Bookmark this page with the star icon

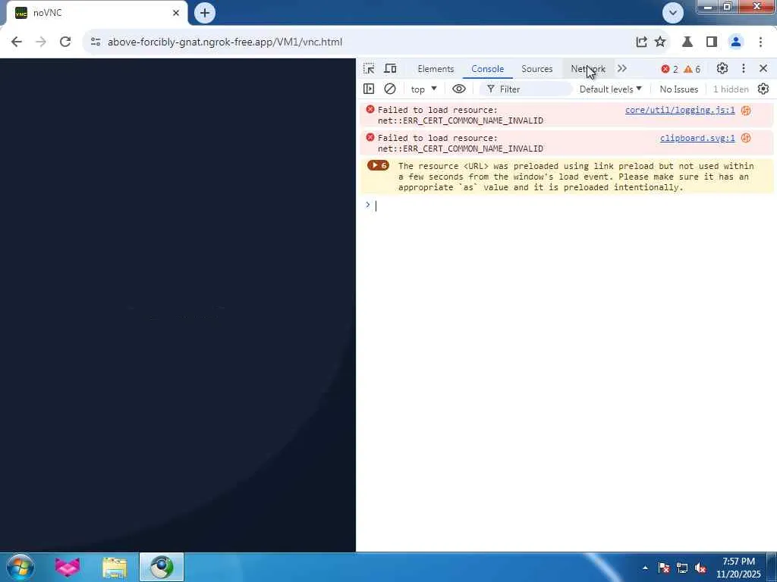[x=660, y=42]
